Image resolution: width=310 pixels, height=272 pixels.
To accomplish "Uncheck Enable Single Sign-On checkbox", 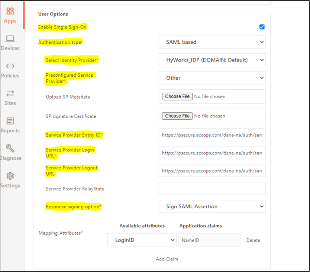I will pyautogui.click(x=262, y=27).
